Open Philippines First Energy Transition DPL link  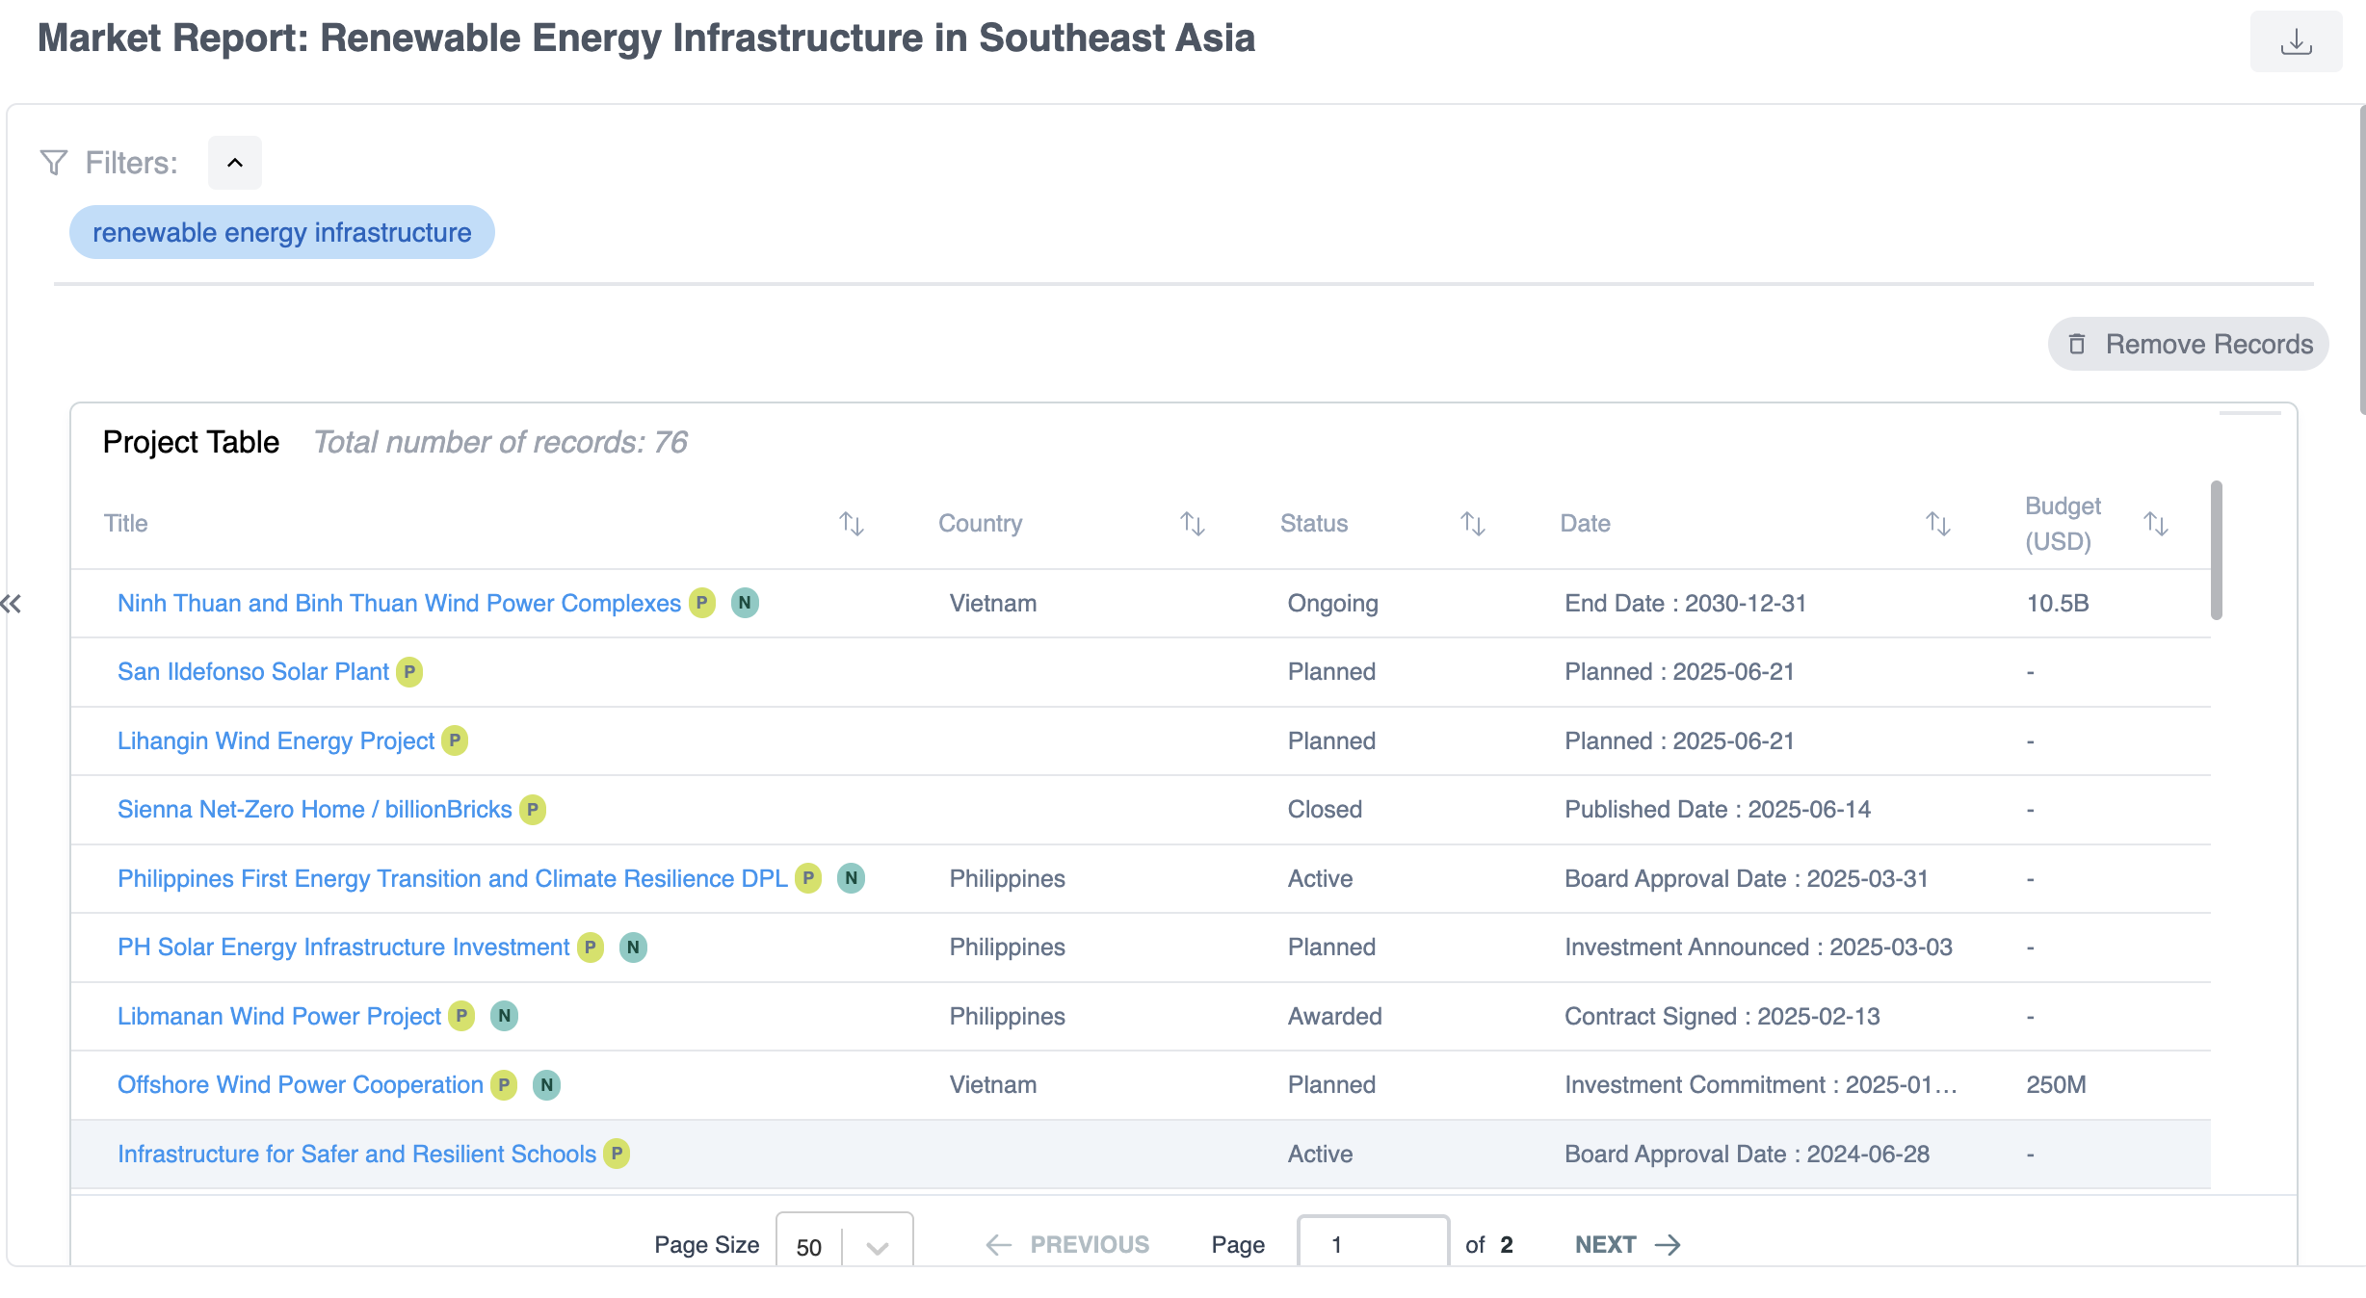click(x=453, y=878)
